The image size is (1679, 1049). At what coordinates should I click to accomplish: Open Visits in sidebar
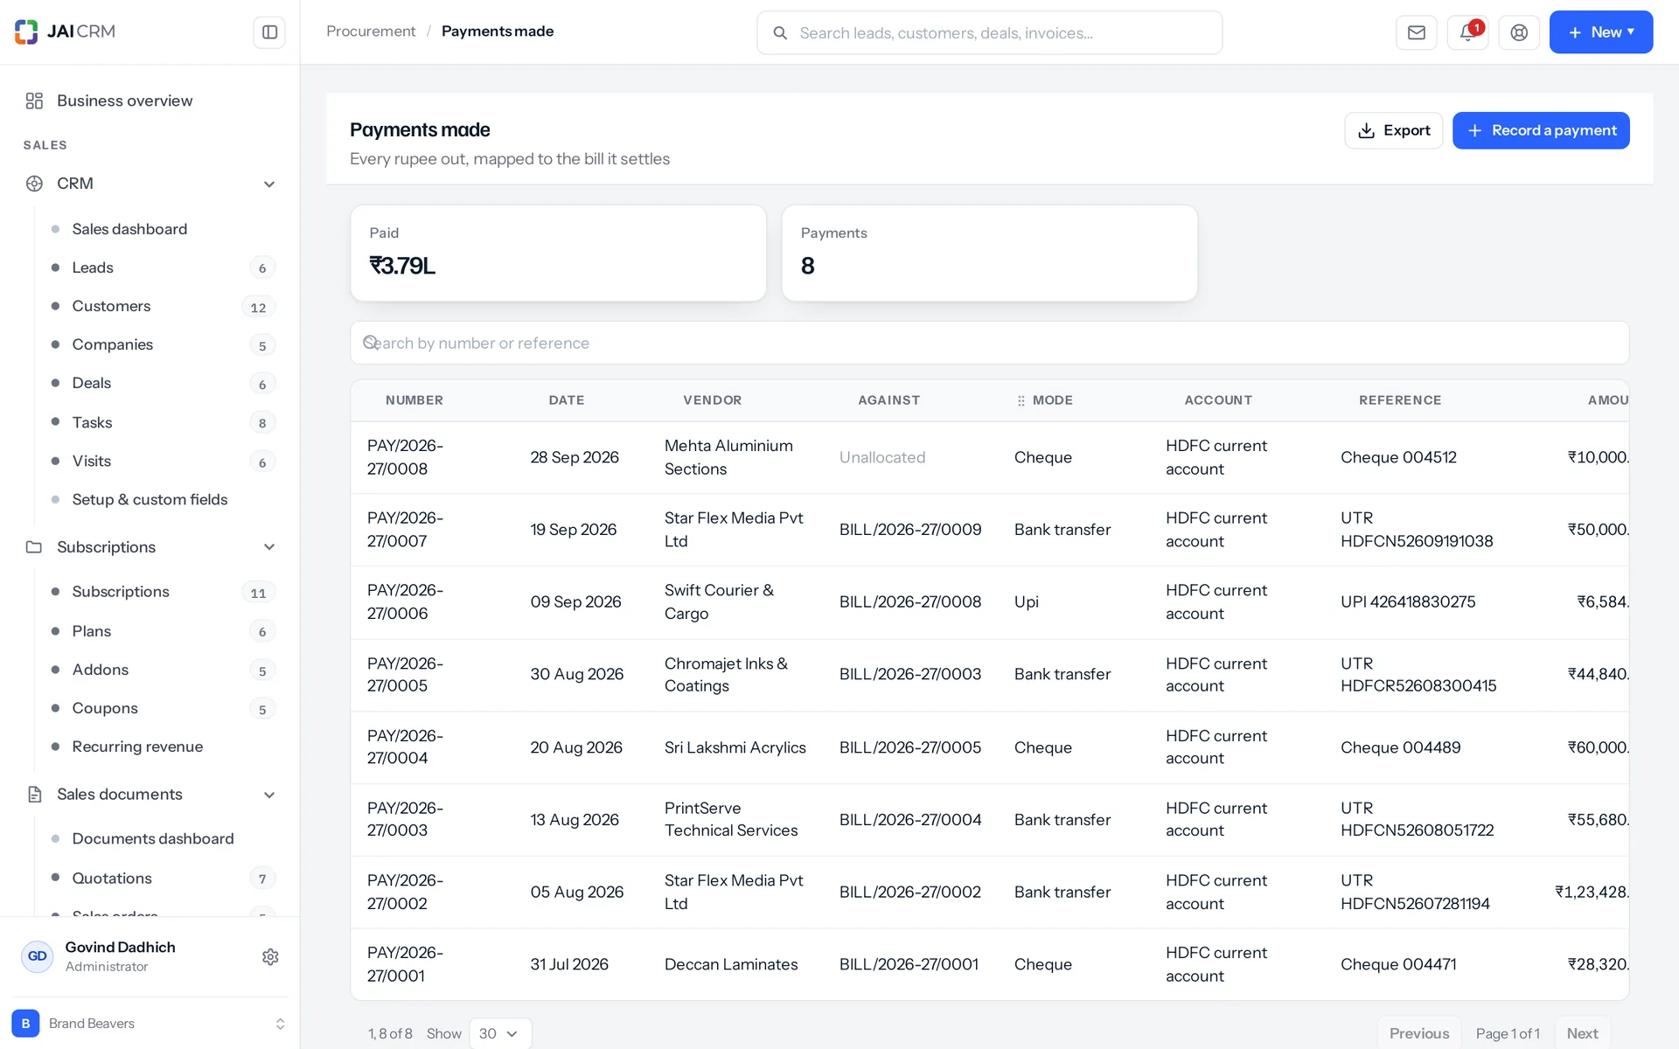[91, 461]
